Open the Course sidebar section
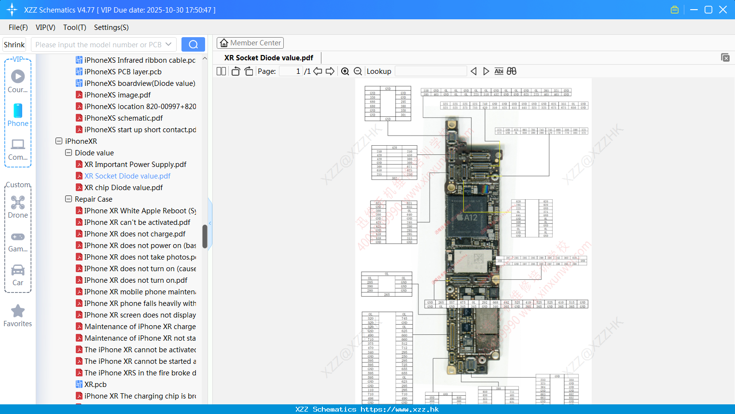Viewport: 735px width, 414px height. 18,81
